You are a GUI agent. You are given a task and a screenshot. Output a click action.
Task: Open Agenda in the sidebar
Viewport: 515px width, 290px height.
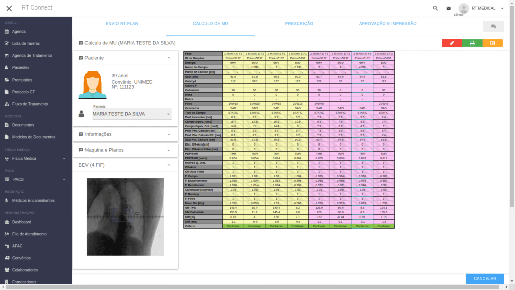19,31
